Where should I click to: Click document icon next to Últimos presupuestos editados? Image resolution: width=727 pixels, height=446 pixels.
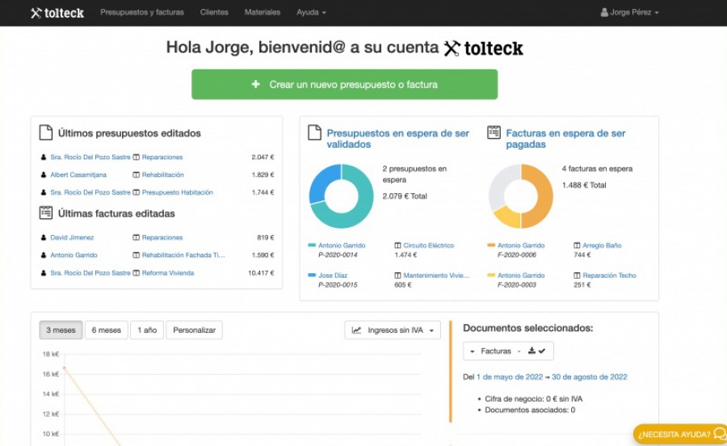[45, 133]
